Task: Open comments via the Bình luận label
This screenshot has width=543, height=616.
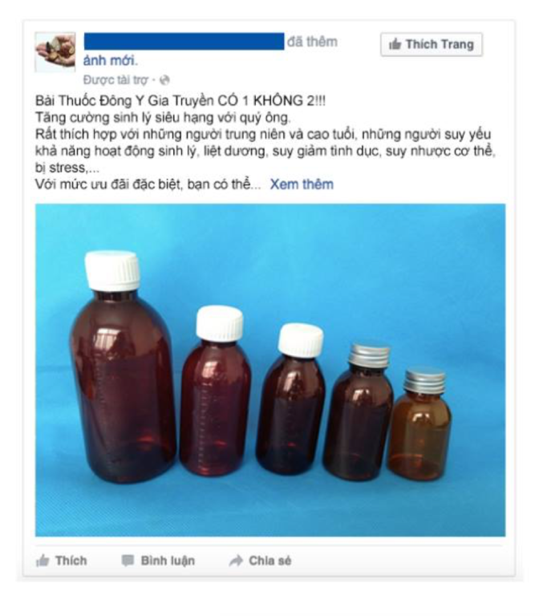Action: click(168, 561)
